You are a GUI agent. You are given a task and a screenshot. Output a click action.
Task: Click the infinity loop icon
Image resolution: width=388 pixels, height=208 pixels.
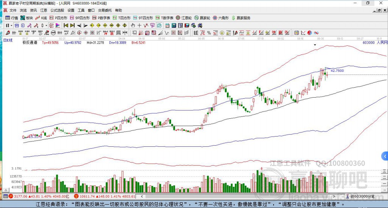pos(316,33)
